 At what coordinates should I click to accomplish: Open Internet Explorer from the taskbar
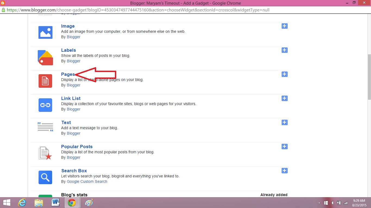point(22,203)
